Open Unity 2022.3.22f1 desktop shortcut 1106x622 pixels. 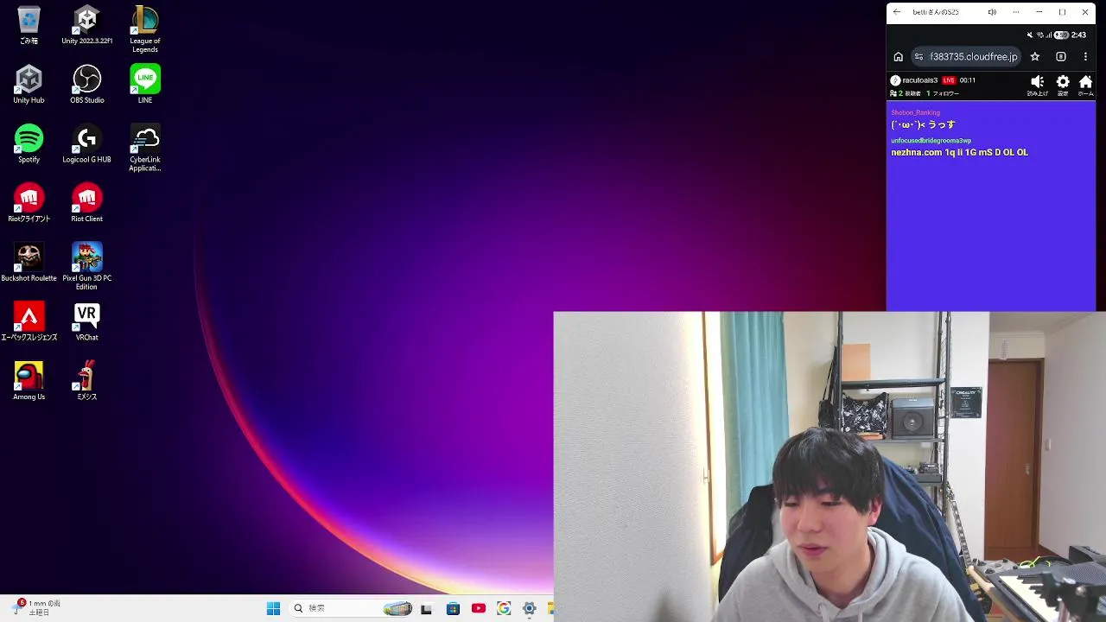86,25
